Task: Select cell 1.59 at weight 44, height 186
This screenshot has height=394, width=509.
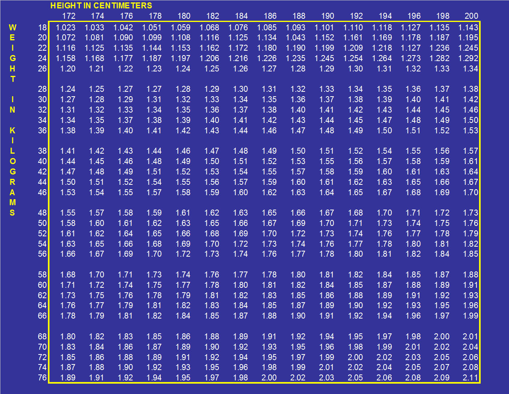Action: [269, 182]
